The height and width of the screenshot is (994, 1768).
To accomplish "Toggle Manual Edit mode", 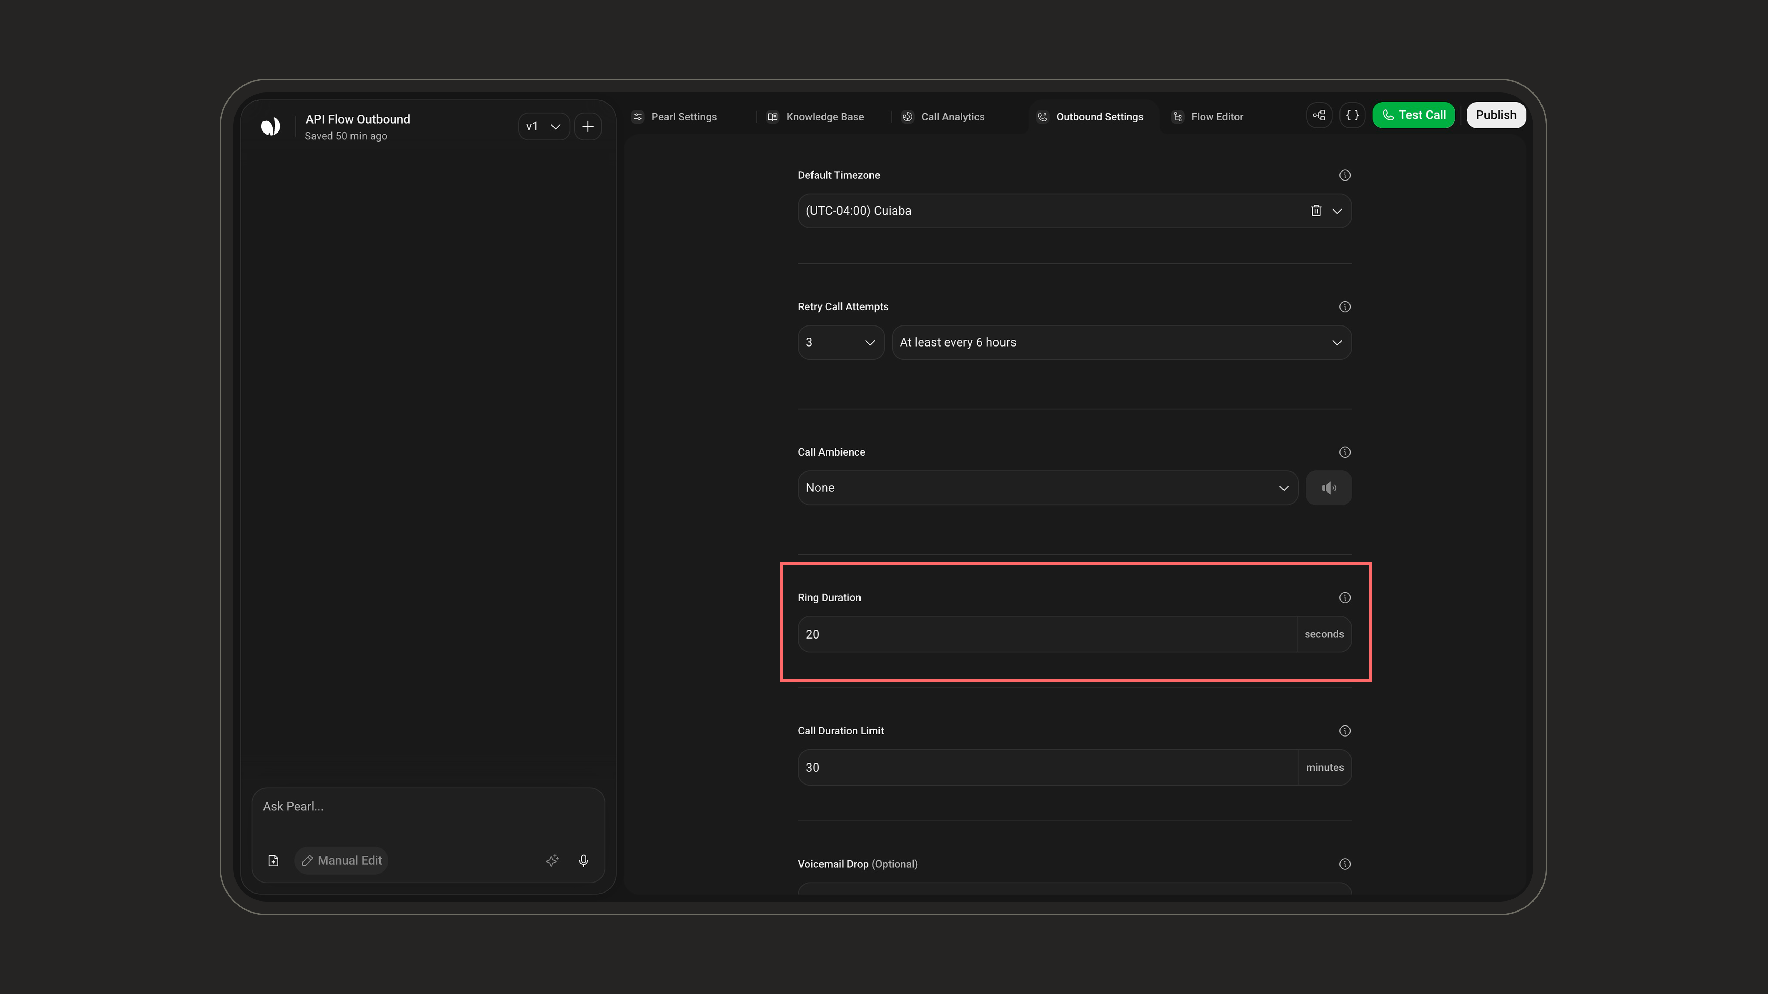I will coord(342,860).
